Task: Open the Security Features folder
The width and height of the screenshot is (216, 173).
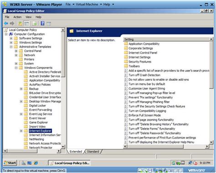Action: [140, 62]
